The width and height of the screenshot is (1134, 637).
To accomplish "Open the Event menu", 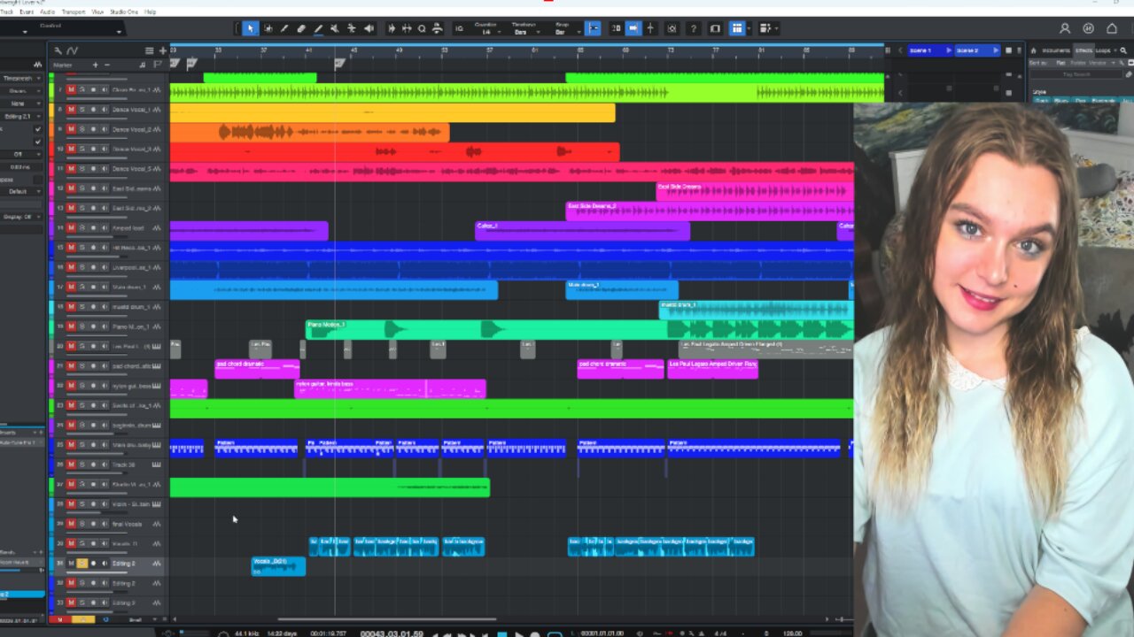I will (x=27, y=12).
